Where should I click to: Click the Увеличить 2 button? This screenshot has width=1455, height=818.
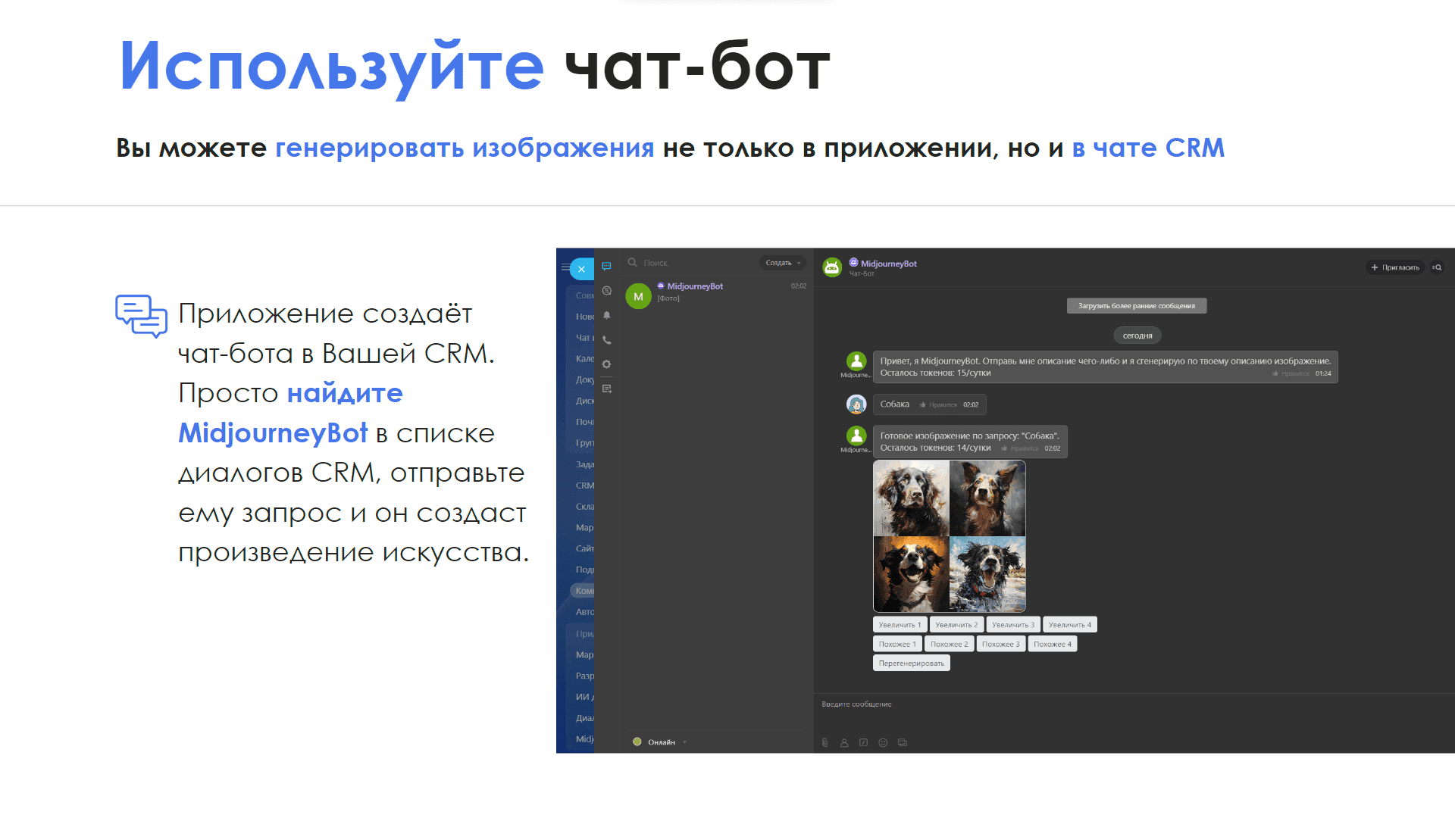coord(956,625)
